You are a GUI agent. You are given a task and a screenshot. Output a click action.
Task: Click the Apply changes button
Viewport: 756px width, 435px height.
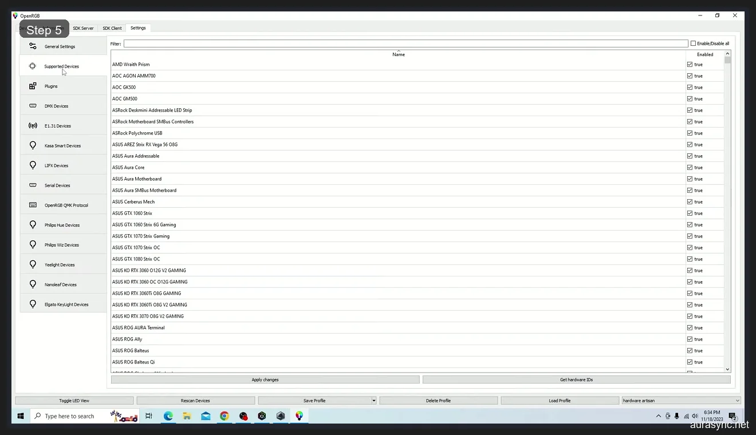pyautogui.click(x=265, y=379)
